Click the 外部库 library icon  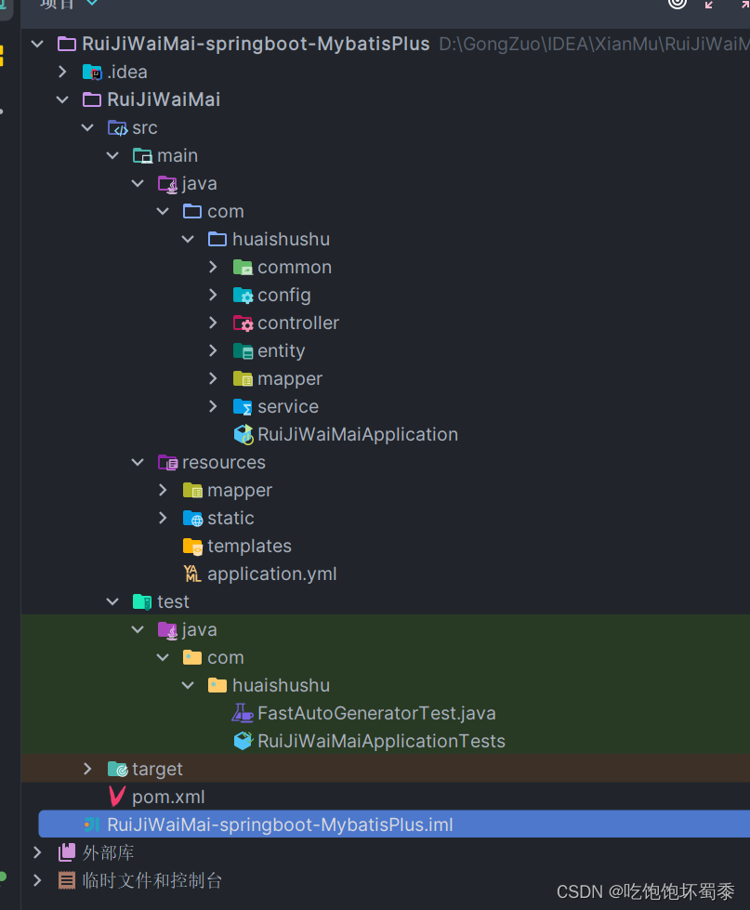coord(67,852)
